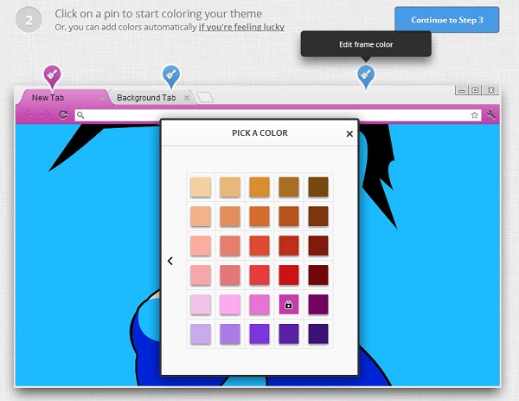Click the blue paint pin above Background Tab
519x401 pixels.
171,75
